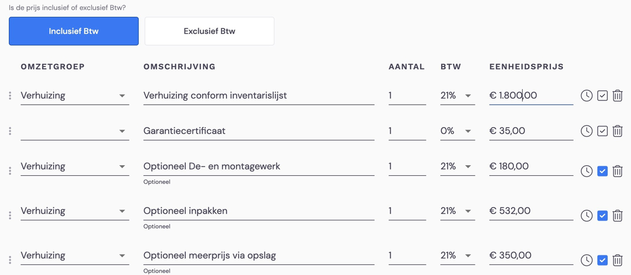Click the € 35,00 unit price field

pyautogui.click(x=531, y=131)
